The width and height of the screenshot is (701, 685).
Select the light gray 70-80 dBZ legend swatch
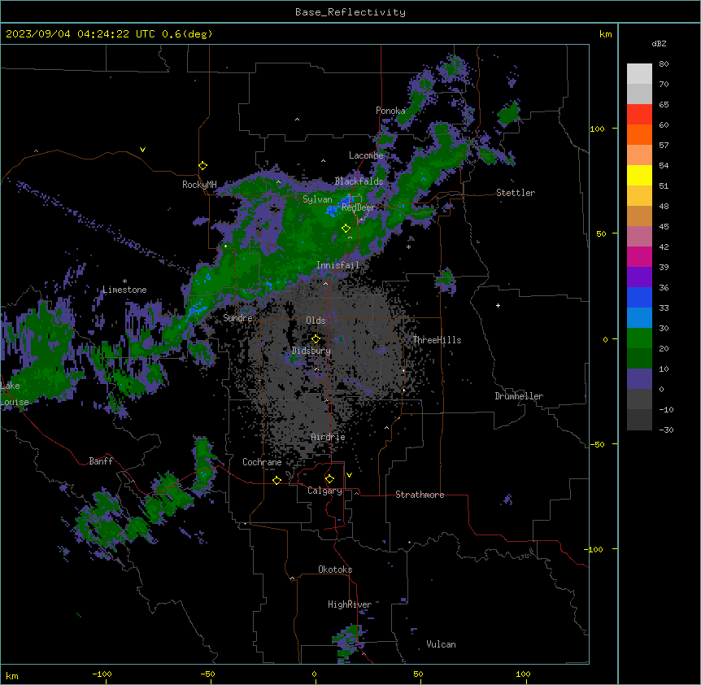click(639, 74)
